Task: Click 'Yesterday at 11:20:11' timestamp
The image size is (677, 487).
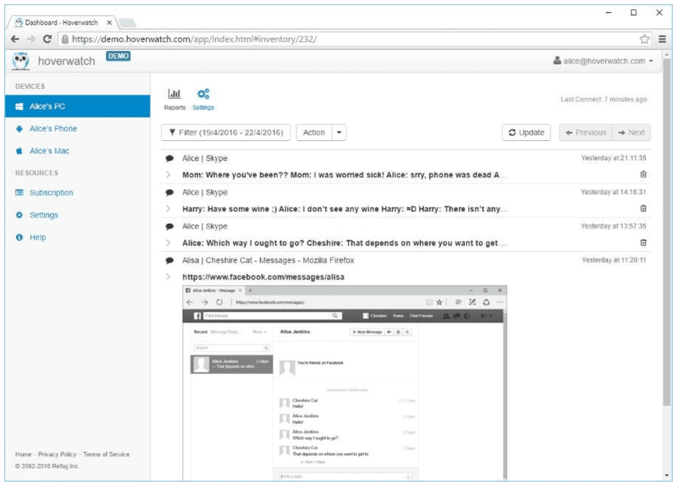Action: tap(614, 260)
